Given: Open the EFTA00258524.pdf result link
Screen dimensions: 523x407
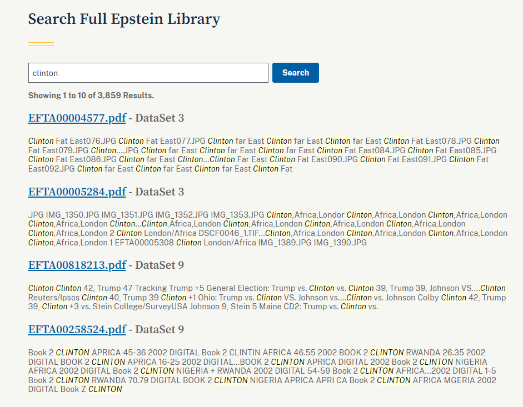Looking at the screenshot, I should pyautogui.click(x=77, y=330).
